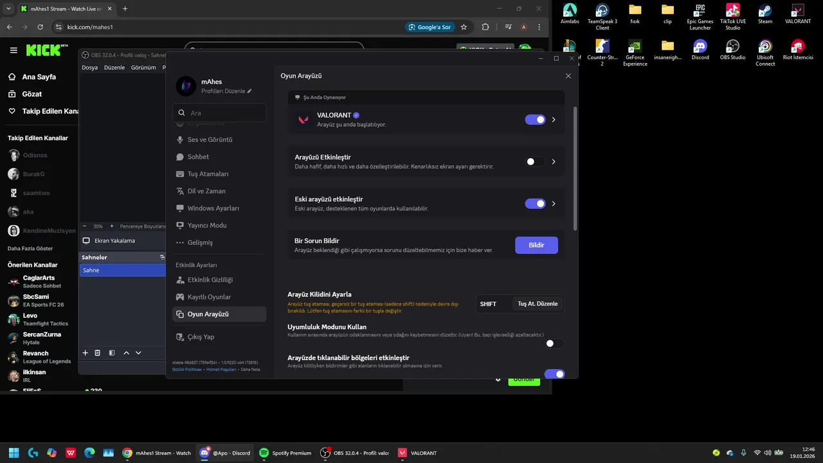
Task: Pop out the OBS Sahneler dock
Action: (x=162, y=257)
